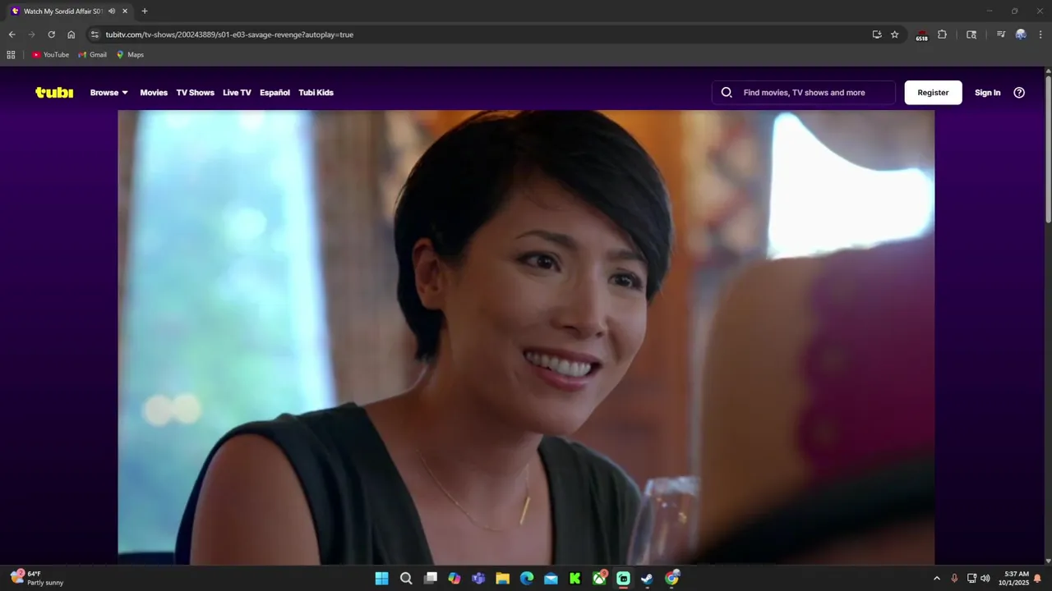Open the volume tray icon
Viewport: 1052px width, 591px height.
coord(985,579)
